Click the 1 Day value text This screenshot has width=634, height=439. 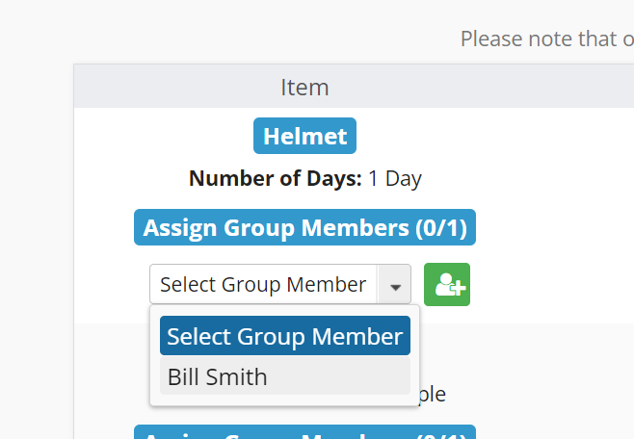395,178
